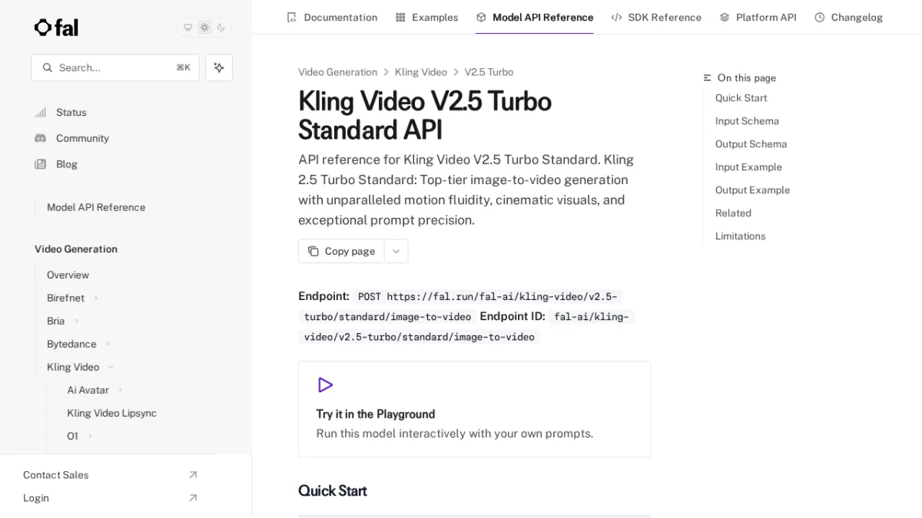This screenshot has width=922, height=518.
Task: Open the Try it in the Playground card
Action: (x=474, y=409)
